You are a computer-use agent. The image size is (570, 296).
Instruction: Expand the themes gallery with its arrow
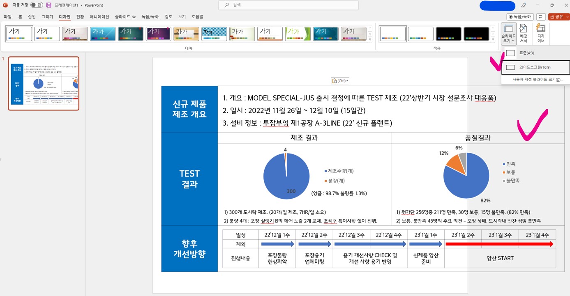point(369,39)
